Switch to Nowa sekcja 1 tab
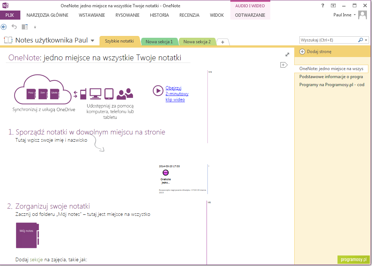 pyautogui.click(x=159, y=42)
